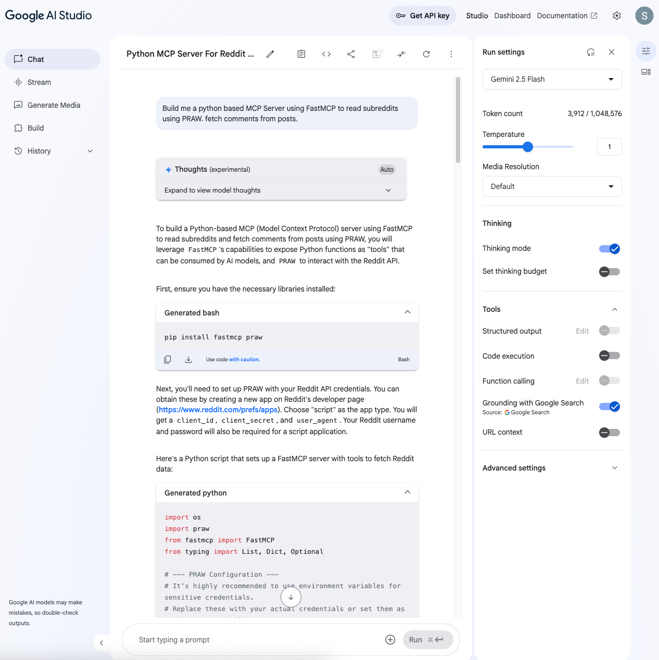Open the Documentation link
This screenshot has width=659, height=660.
[567, 16]
